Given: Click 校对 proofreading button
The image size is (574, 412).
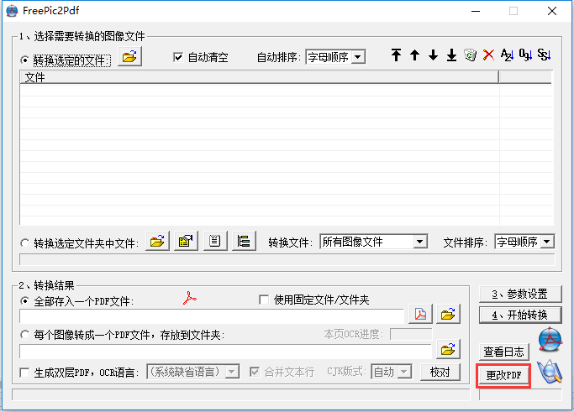Looking at the screenshot, I should tap(440, 373).
